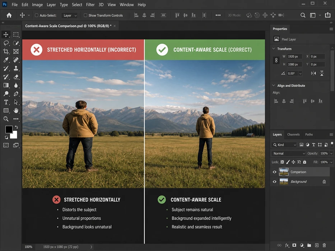The height and width of the screenshot is (251, 335).
Task: Select the Lasso tool
Action: [6, 43]
